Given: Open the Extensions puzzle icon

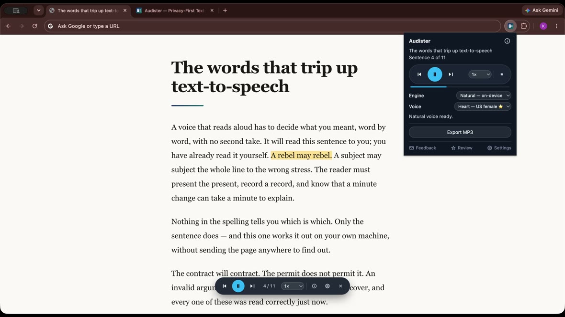Looking at the screenshot, I should click(x=524, y=26).
